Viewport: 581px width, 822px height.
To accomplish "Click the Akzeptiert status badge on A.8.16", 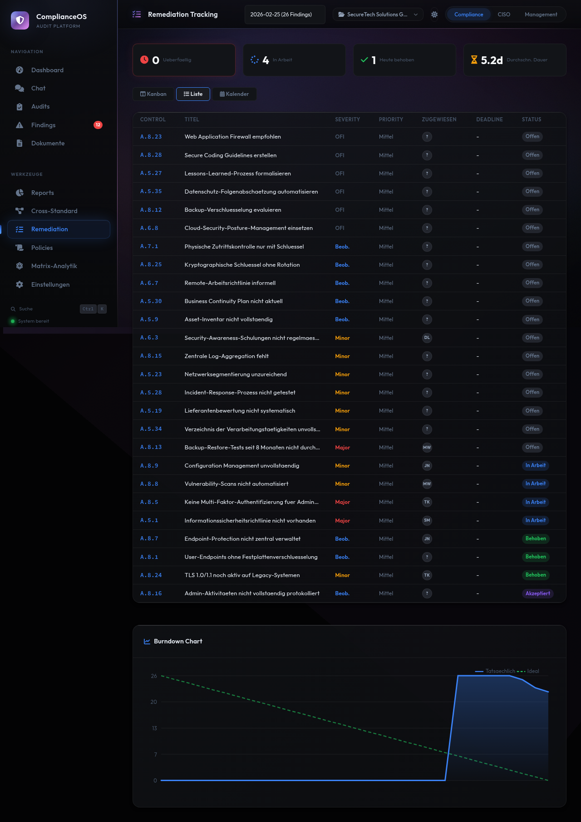I will tap(537, 593).
